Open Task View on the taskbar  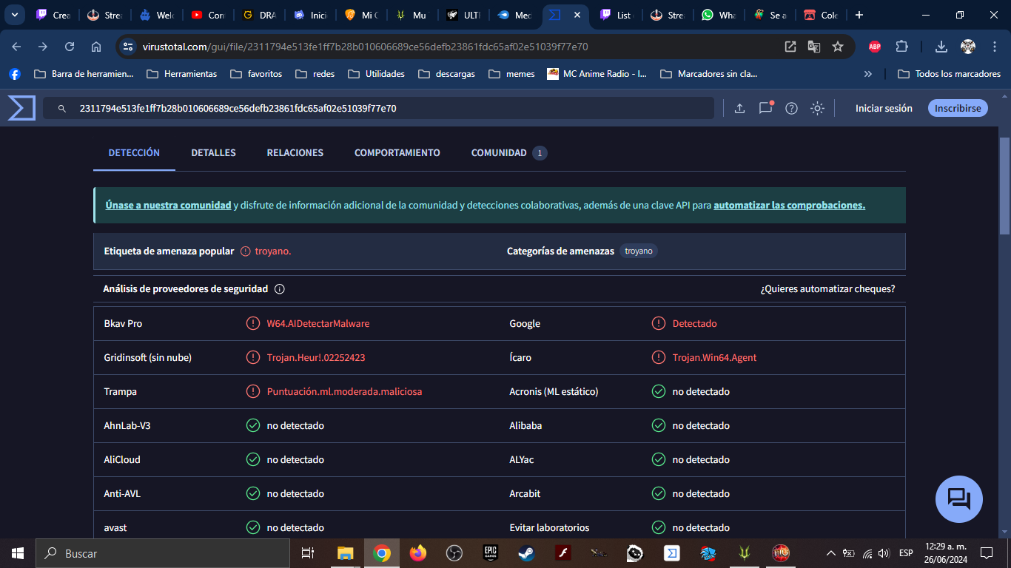point(308,553)
